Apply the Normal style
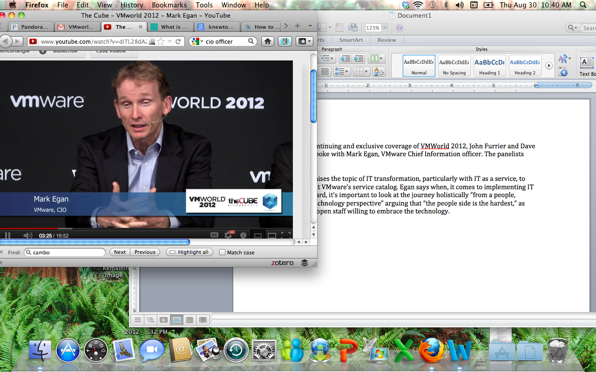The height and width of the screenshot is (372, 596). [x=419, y=66]
